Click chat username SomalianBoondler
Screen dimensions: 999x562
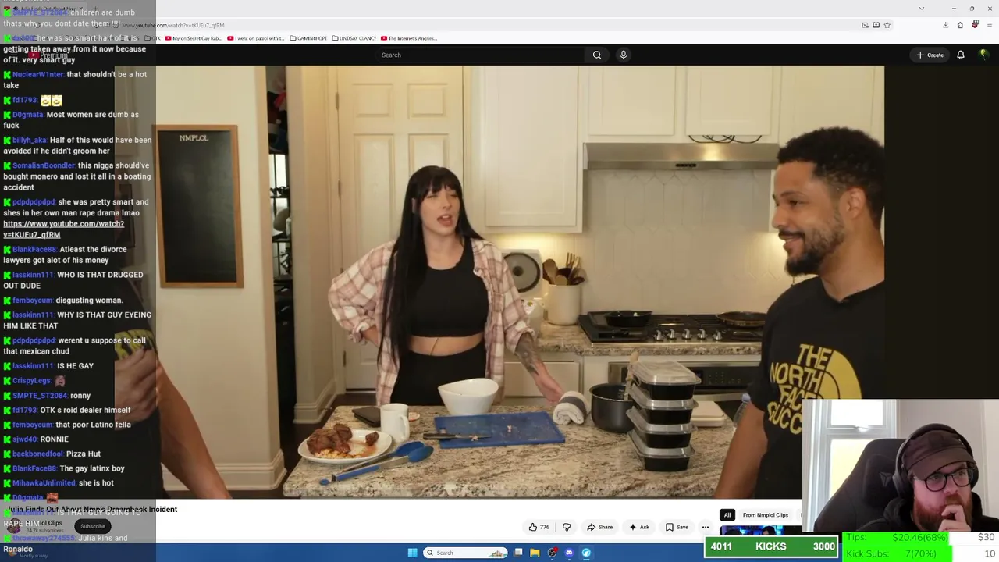pos(44,165)
